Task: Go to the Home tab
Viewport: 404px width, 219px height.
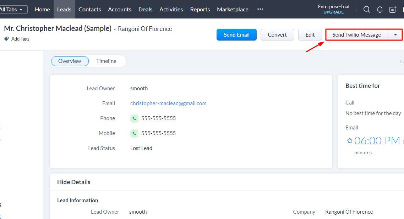Action: point(42,10)
